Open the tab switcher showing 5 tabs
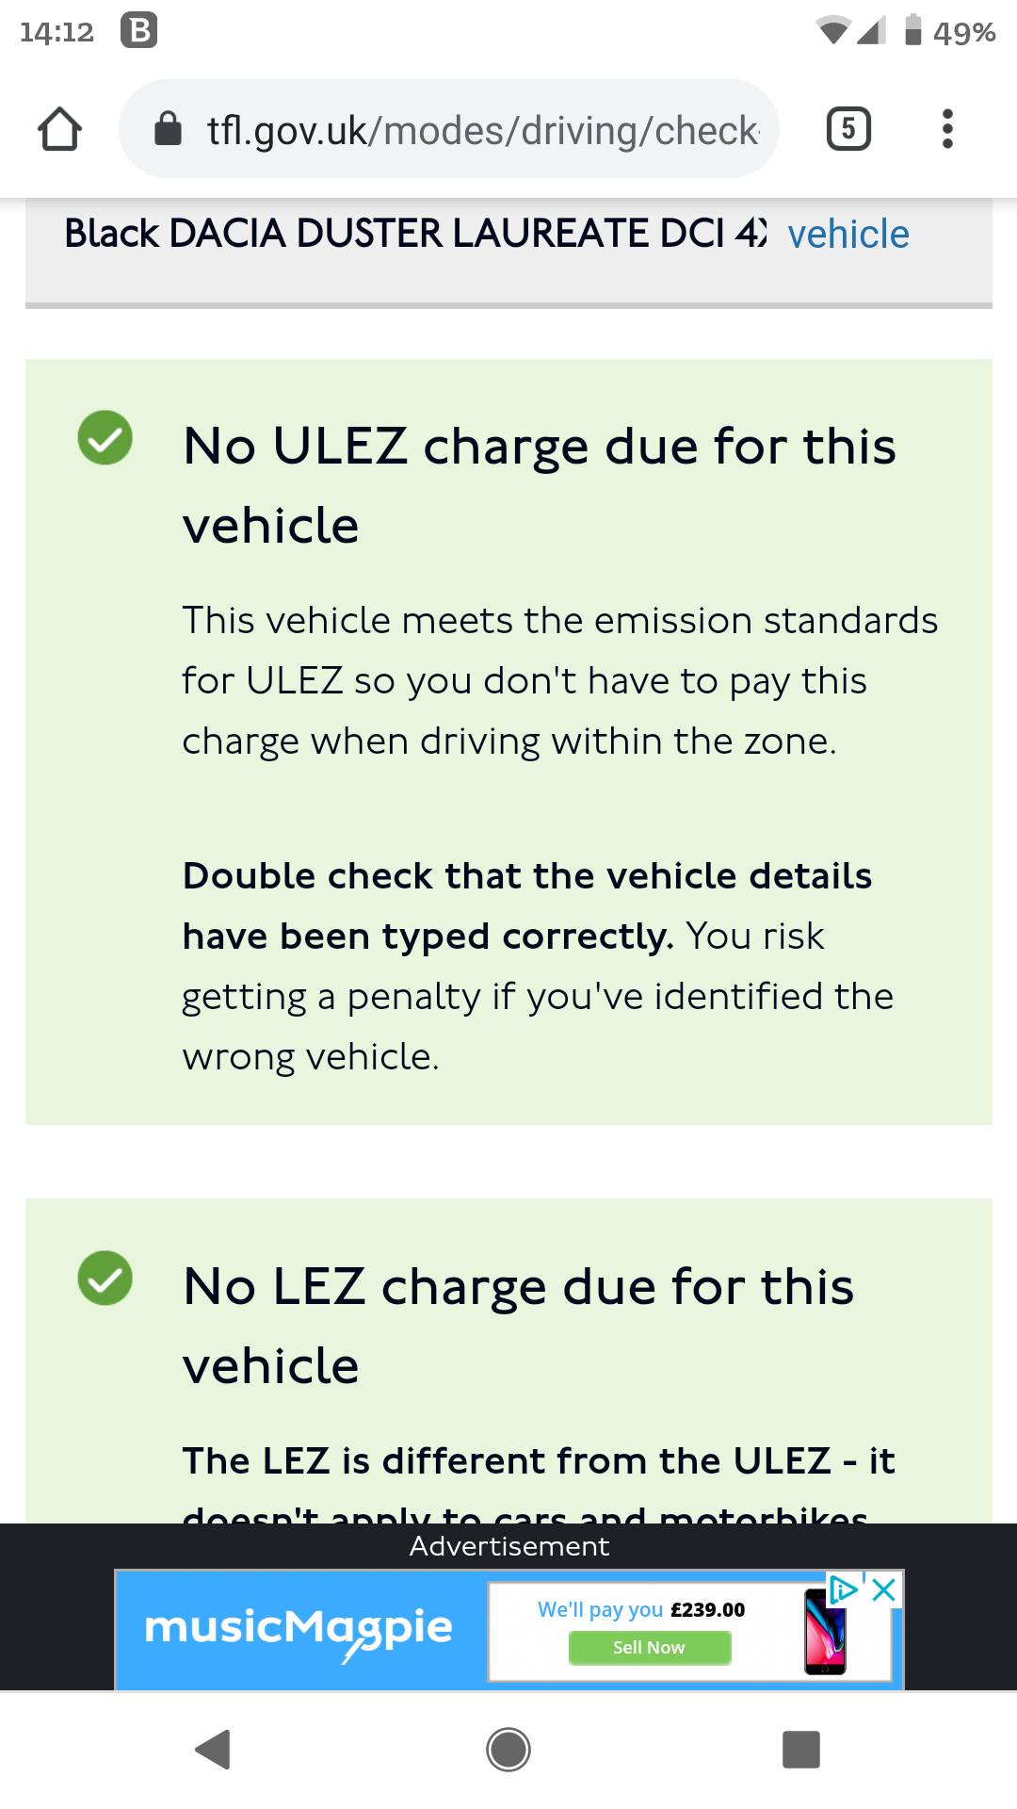Viewport: 1017px width, 1809px height. tap(847, 129)
